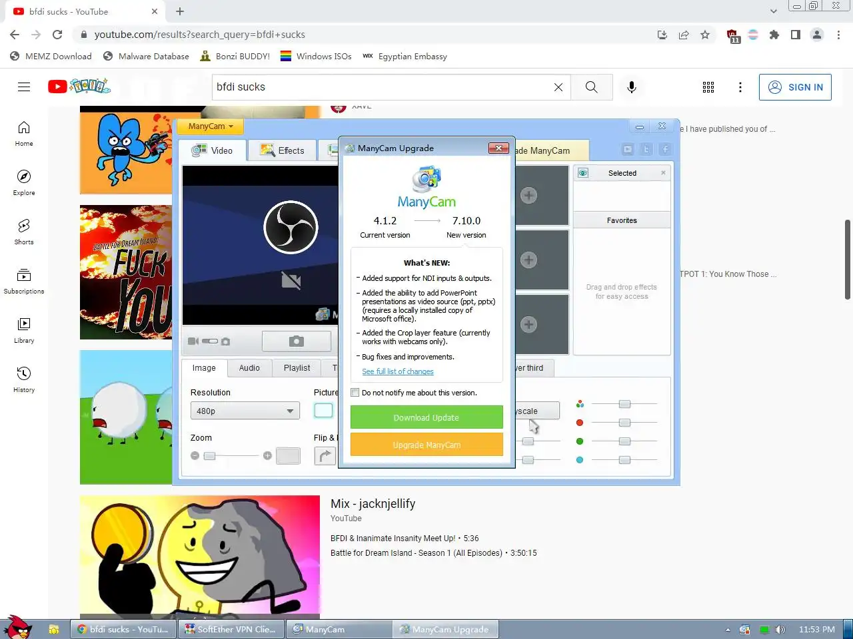Image resolution: width=853 pixels, height=639 pixels.
Task: Switch to ManyCam Effects tab
Action: pos(283,150)
